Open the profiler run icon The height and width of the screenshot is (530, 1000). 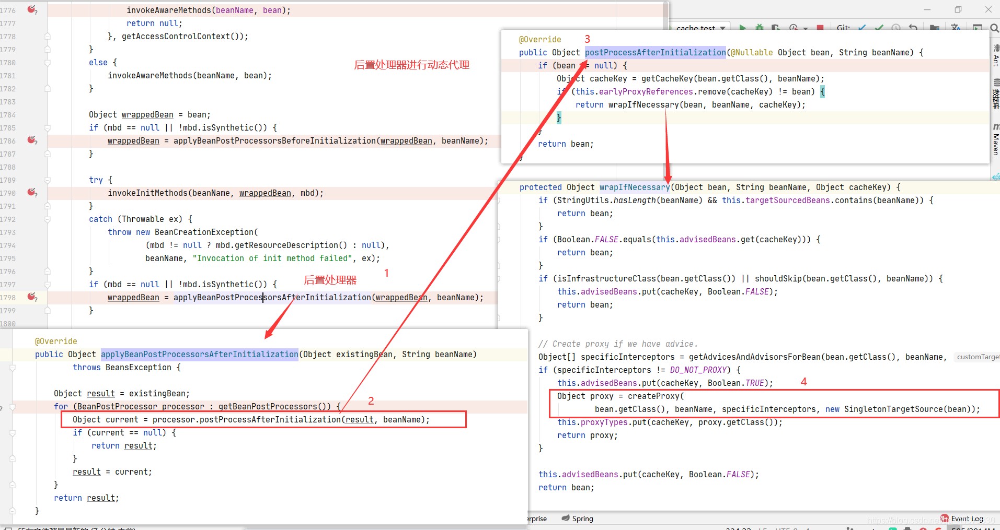tap(794, 27)
